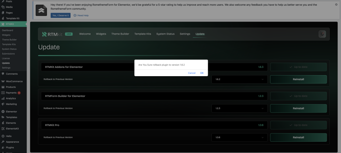Click Payments notification badge
The image size is (341, 153).
tap(19, 93)
